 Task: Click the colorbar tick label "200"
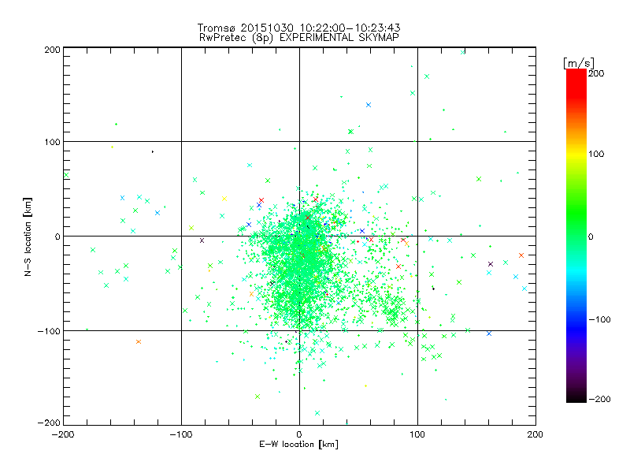tap(596, 73)
